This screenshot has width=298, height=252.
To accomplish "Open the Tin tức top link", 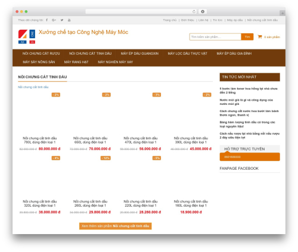I will coord(218,20).
